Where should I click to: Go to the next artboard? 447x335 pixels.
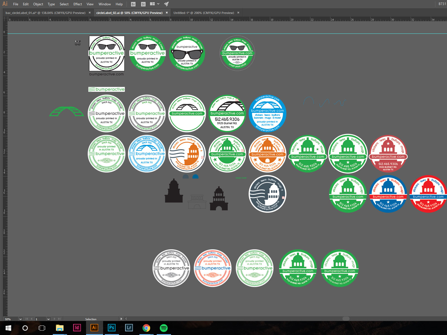(54, 319)
